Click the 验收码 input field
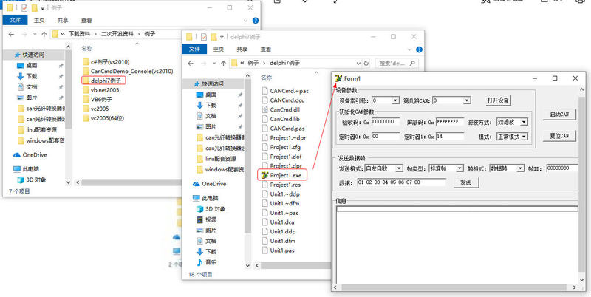Viewport: 591px width, 297px height. pyautogui.click(x=386, y=122)
